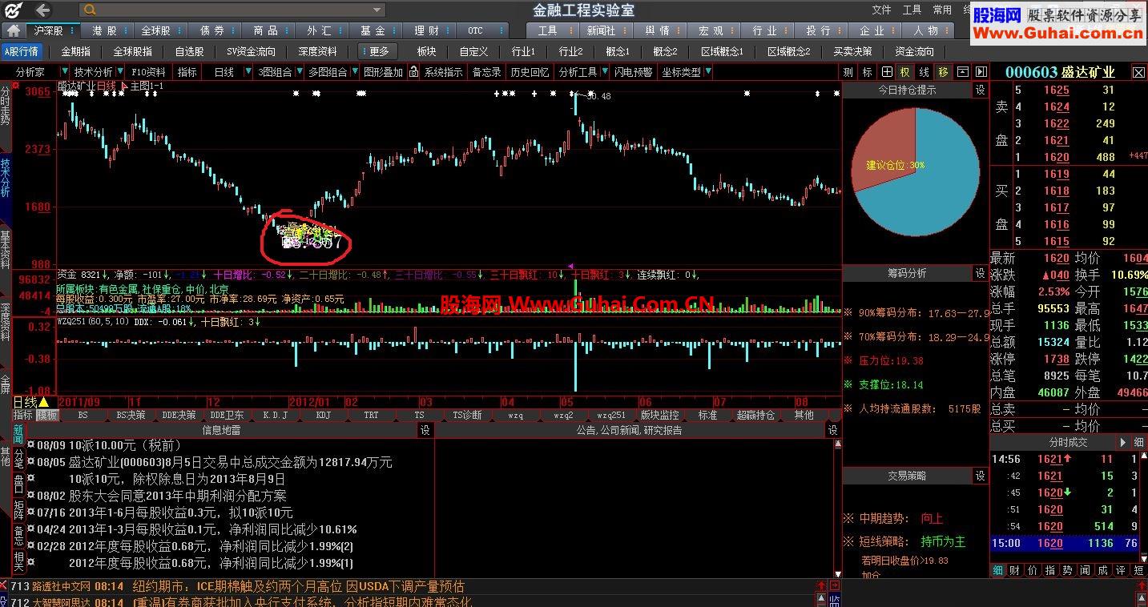Expand the 坐标类型 dropdown arrow

(x=707, y=72)
